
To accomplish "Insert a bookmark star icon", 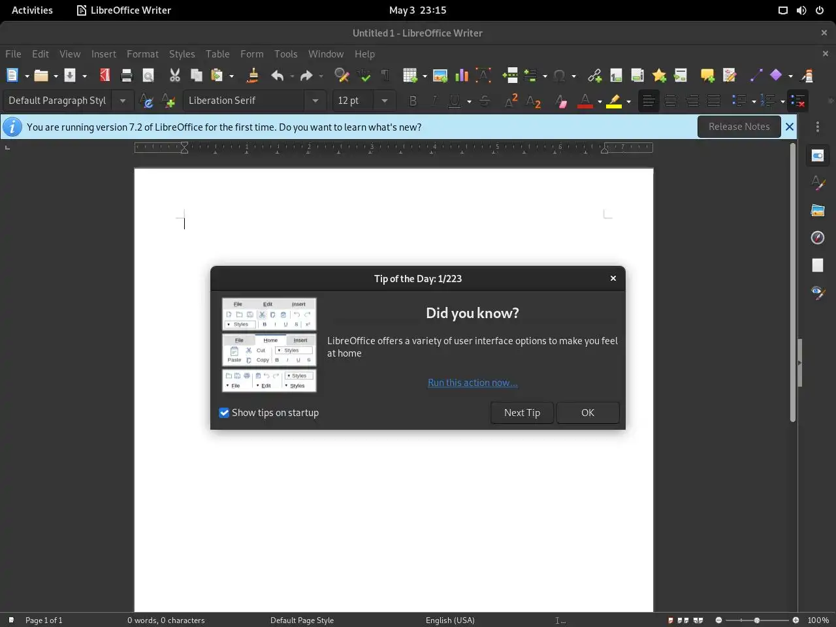I will pos(659,76).
